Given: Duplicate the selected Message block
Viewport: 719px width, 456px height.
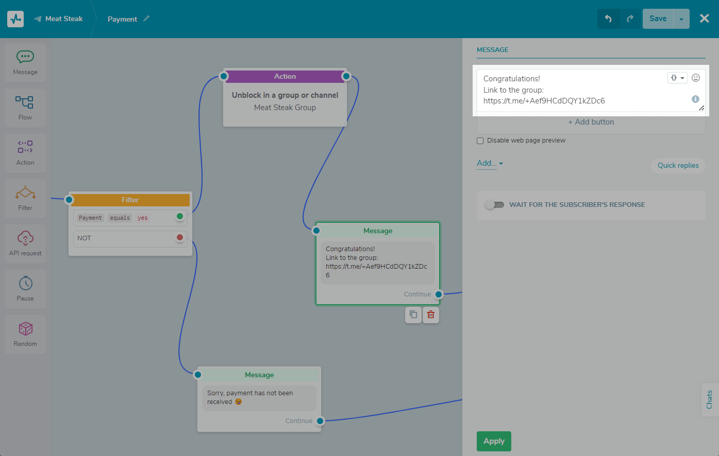Looking at the screenshot, I should [413, 314].
